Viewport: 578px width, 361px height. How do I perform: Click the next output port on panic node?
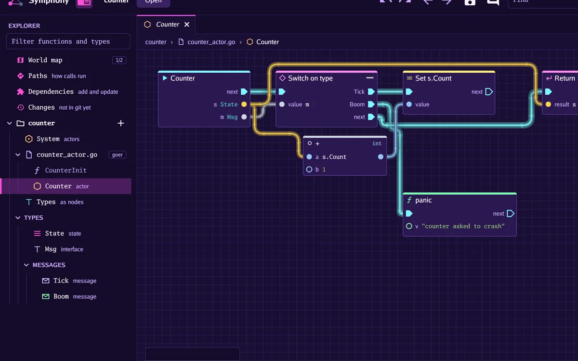click(x=511, y=214)
